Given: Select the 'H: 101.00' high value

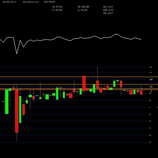Looking at the screenshot, I should 83,7.
